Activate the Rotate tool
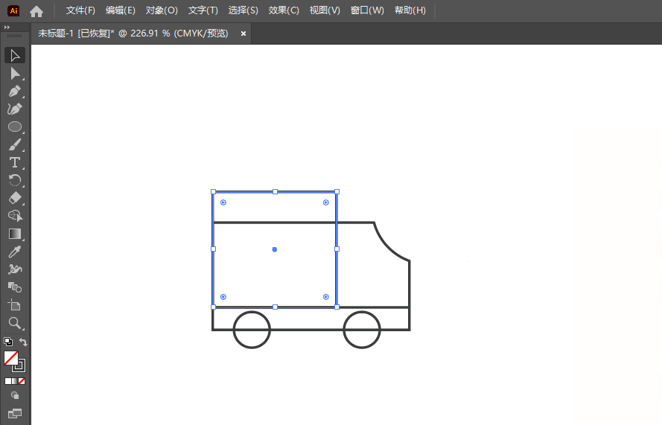This screenshot has width=662, height=425. coord(15,180)
